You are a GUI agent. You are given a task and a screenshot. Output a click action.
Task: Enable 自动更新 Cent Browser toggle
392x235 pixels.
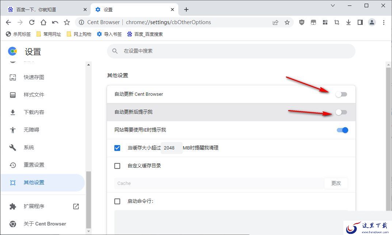pyautogui.click(x=341, y=94)
